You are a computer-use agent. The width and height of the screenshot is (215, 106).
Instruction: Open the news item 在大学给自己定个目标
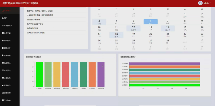click(35, 24)
